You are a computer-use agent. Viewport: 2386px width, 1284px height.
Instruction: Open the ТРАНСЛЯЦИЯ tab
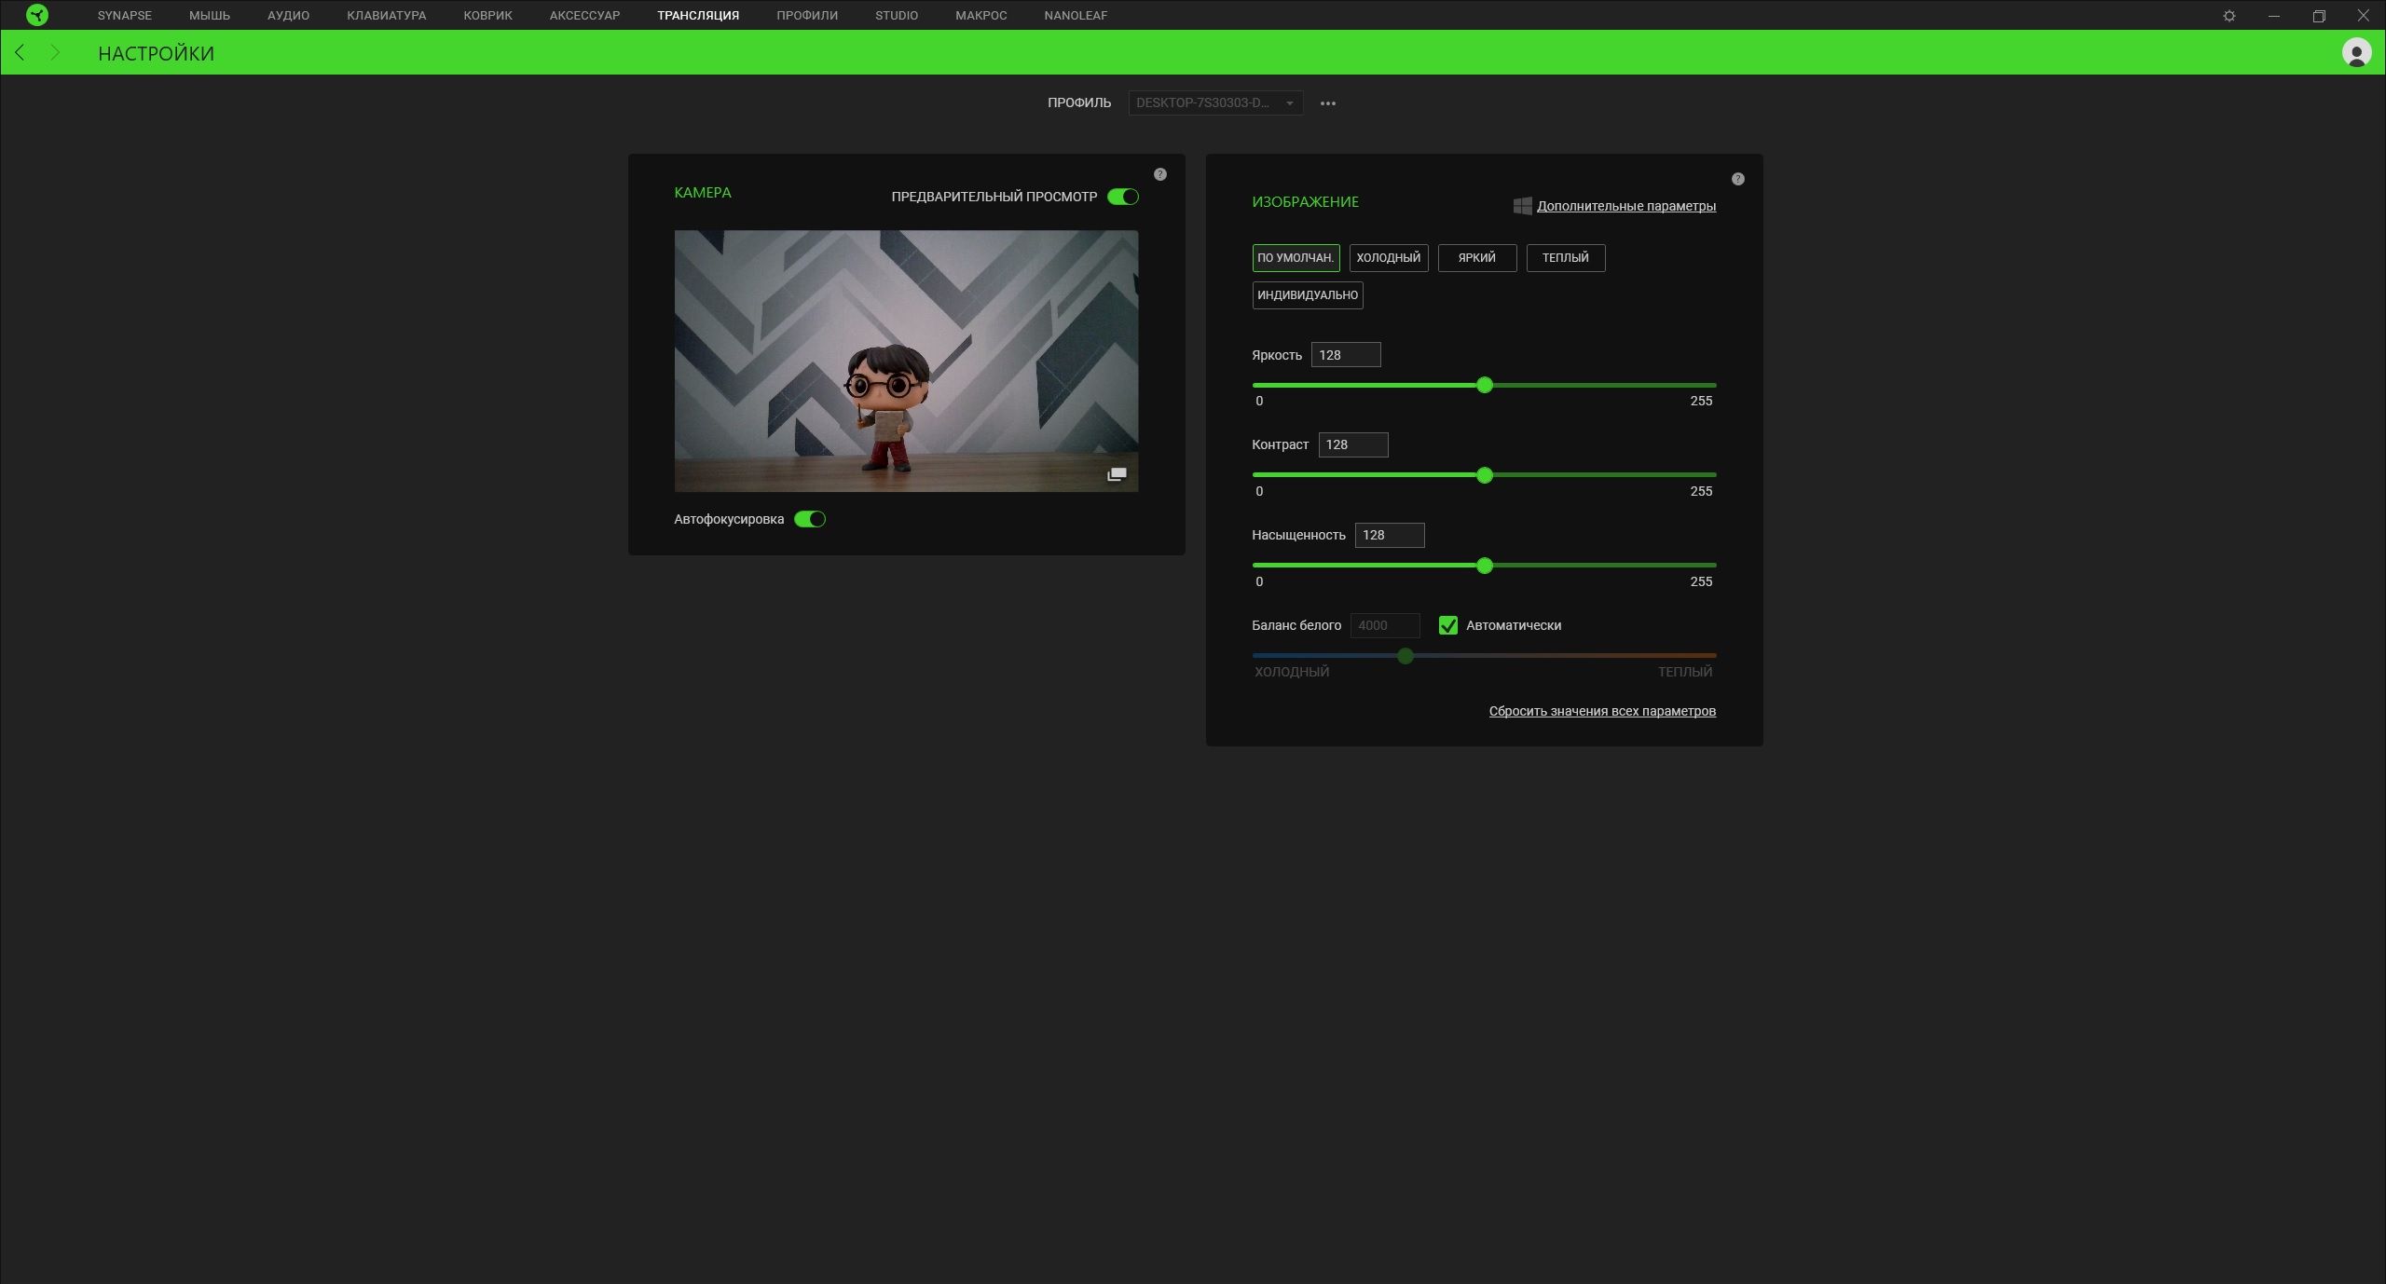(698, 16)
